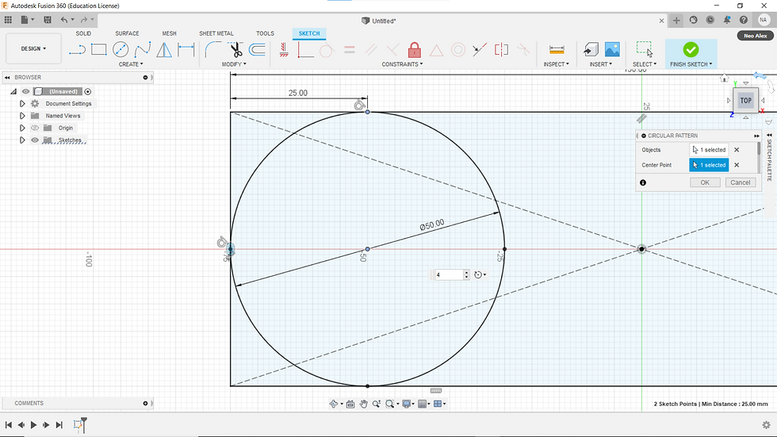777x437 pixels.
Task: Switch to the SURFACE tab
Action: (x=127, y=33)
